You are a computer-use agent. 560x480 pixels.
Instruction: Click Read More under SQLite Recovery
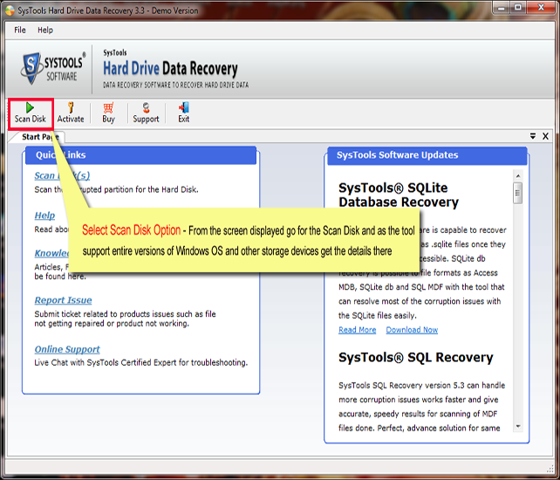click(x=357, y=330)
